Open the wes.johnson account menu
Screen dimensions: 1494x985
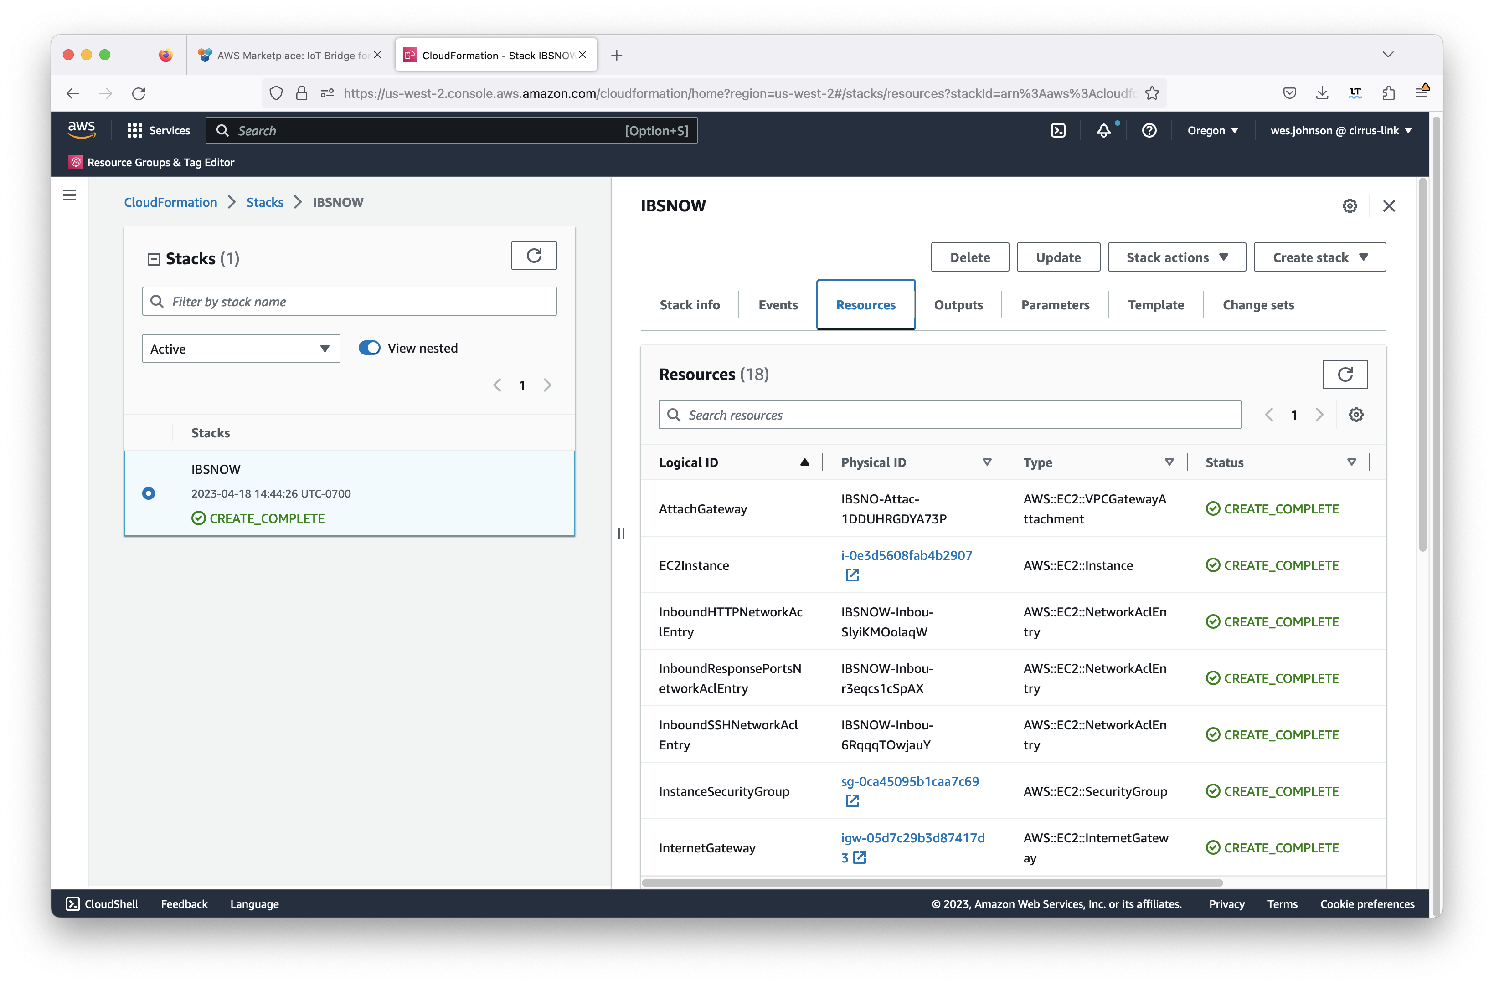(1341, 130)
